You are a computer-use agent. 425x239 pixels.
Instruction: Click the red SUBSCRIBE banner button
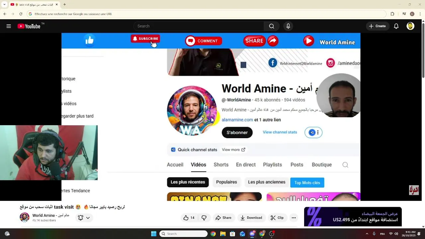point(145,39)
